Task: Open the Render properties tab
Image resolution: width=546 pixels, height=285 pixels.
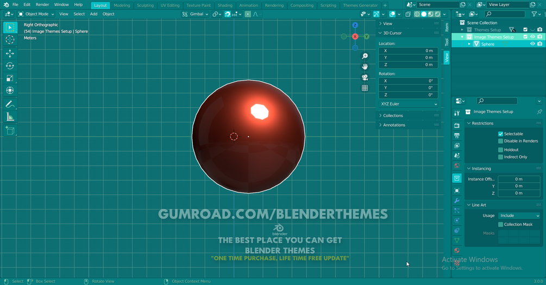Action: pos(457,126)
